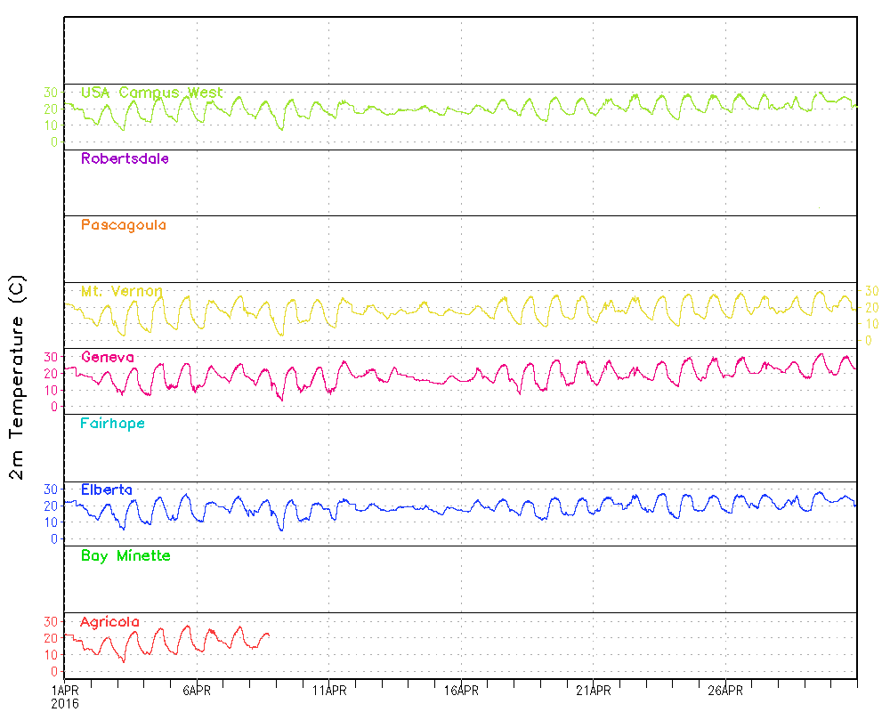The width and height of the screenshot is (890, 712).
Task: Select the 26APR date tick label
Action: pos(725,691)
